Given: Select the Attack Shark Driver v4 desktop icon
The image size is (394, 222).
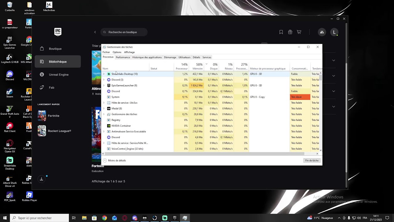Looking at the screenshot, I should point(10,181).
